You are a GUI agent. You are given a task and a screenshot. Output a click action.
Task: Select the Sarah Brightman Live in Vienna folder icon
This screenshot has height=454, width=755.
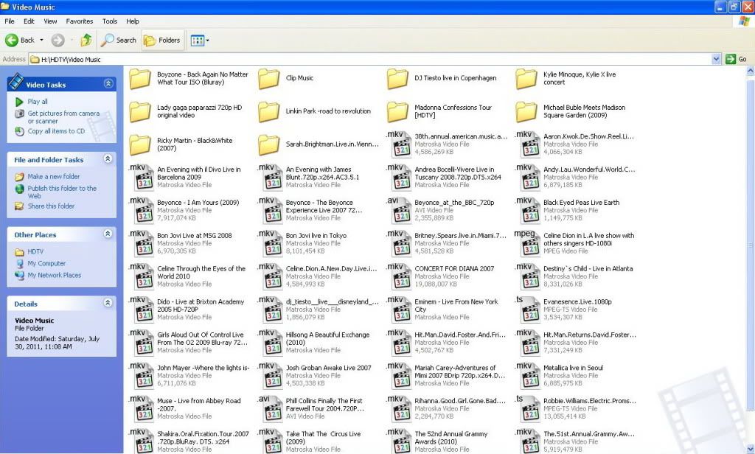[268, 145]
